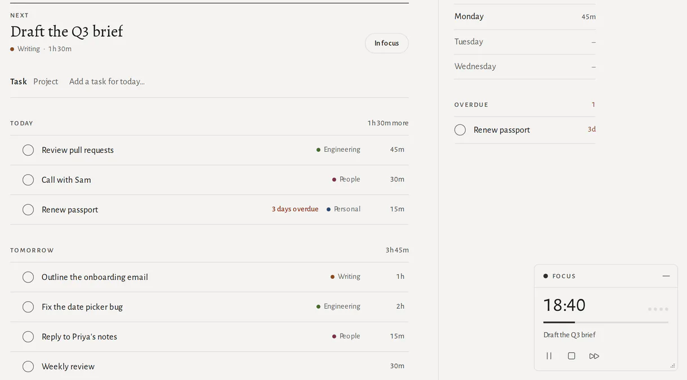This screenshot has height=380, width=687.
Task: Select Wednesday in the week list
Action: point(525,66)
